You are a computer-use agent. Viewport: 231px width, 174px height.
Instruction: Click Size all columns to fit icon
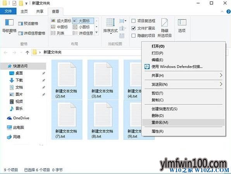pos(122,36)
